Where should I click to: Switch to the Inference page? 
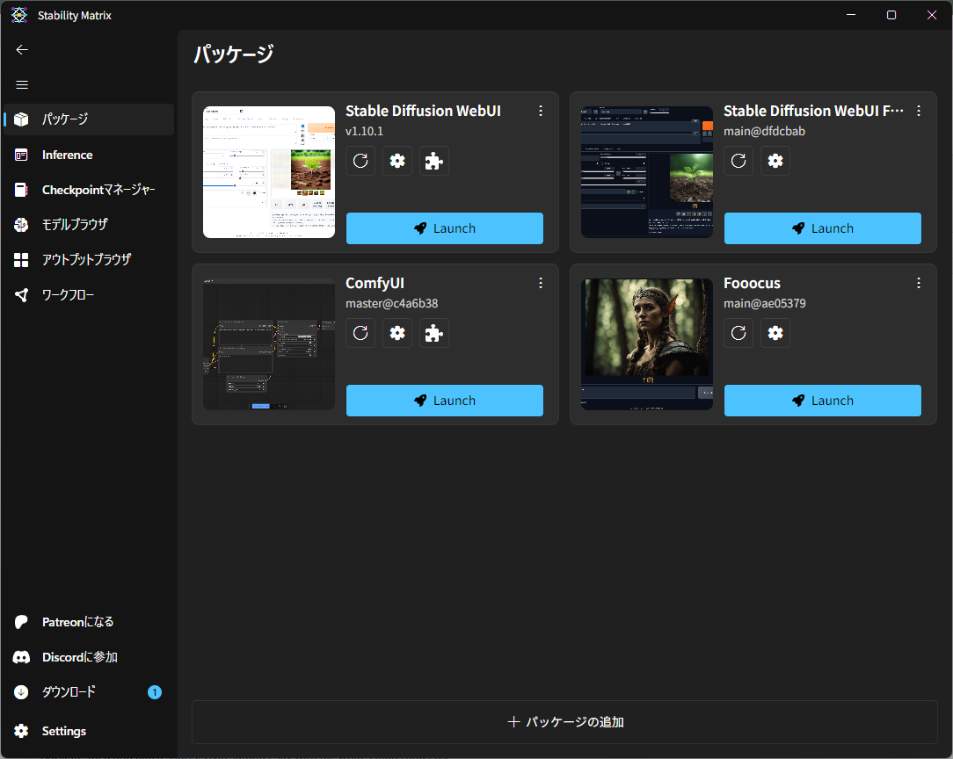point(89,155)
